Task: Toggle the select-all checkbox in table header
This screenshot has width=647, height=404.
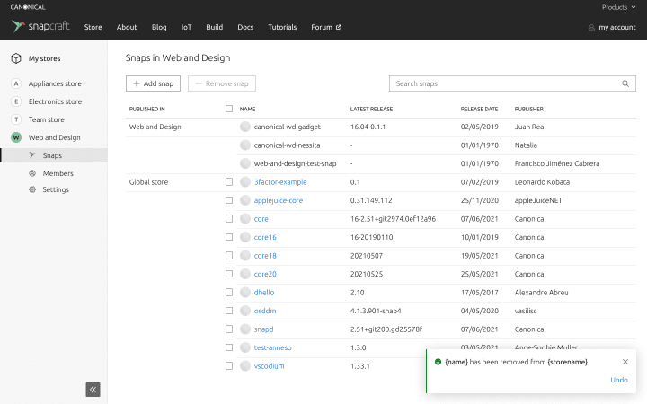Action: coord(229,109)
